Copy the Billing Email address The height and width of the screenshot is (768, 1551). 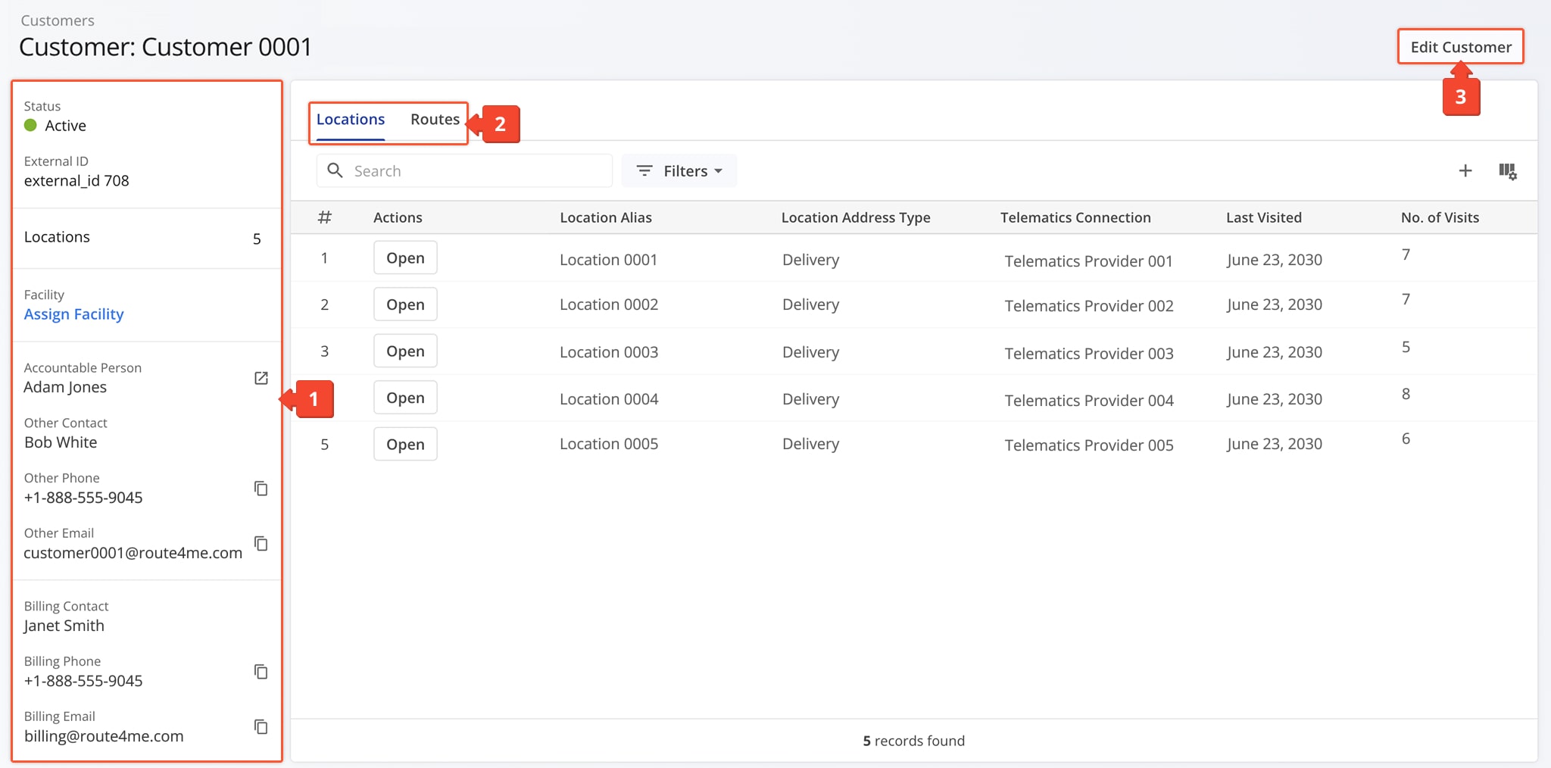[x=261, y=726]
